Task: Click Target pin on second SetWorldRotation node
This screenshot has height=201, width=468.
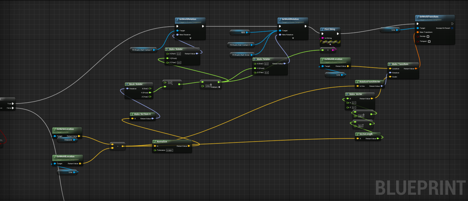Action: (x=280, y=31)
